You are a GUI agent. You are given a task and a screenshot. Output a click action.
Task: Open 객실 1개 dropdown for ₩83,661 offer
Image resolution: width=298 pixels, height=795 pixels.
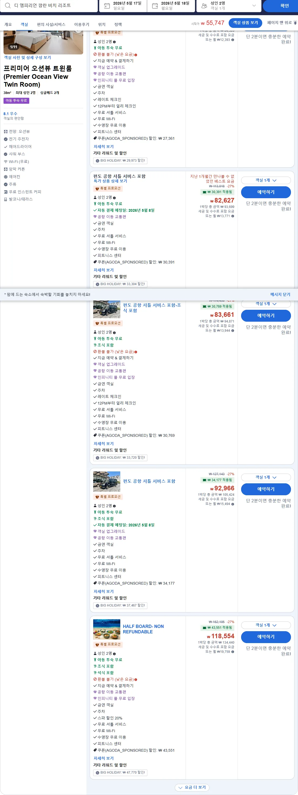pyautogui.click(x=266, y=304)
